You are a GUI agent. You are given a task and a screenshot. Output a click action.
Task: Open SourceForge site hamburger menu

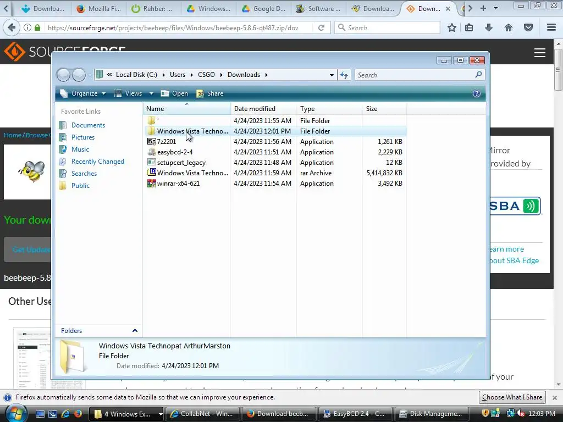(540, 53)
